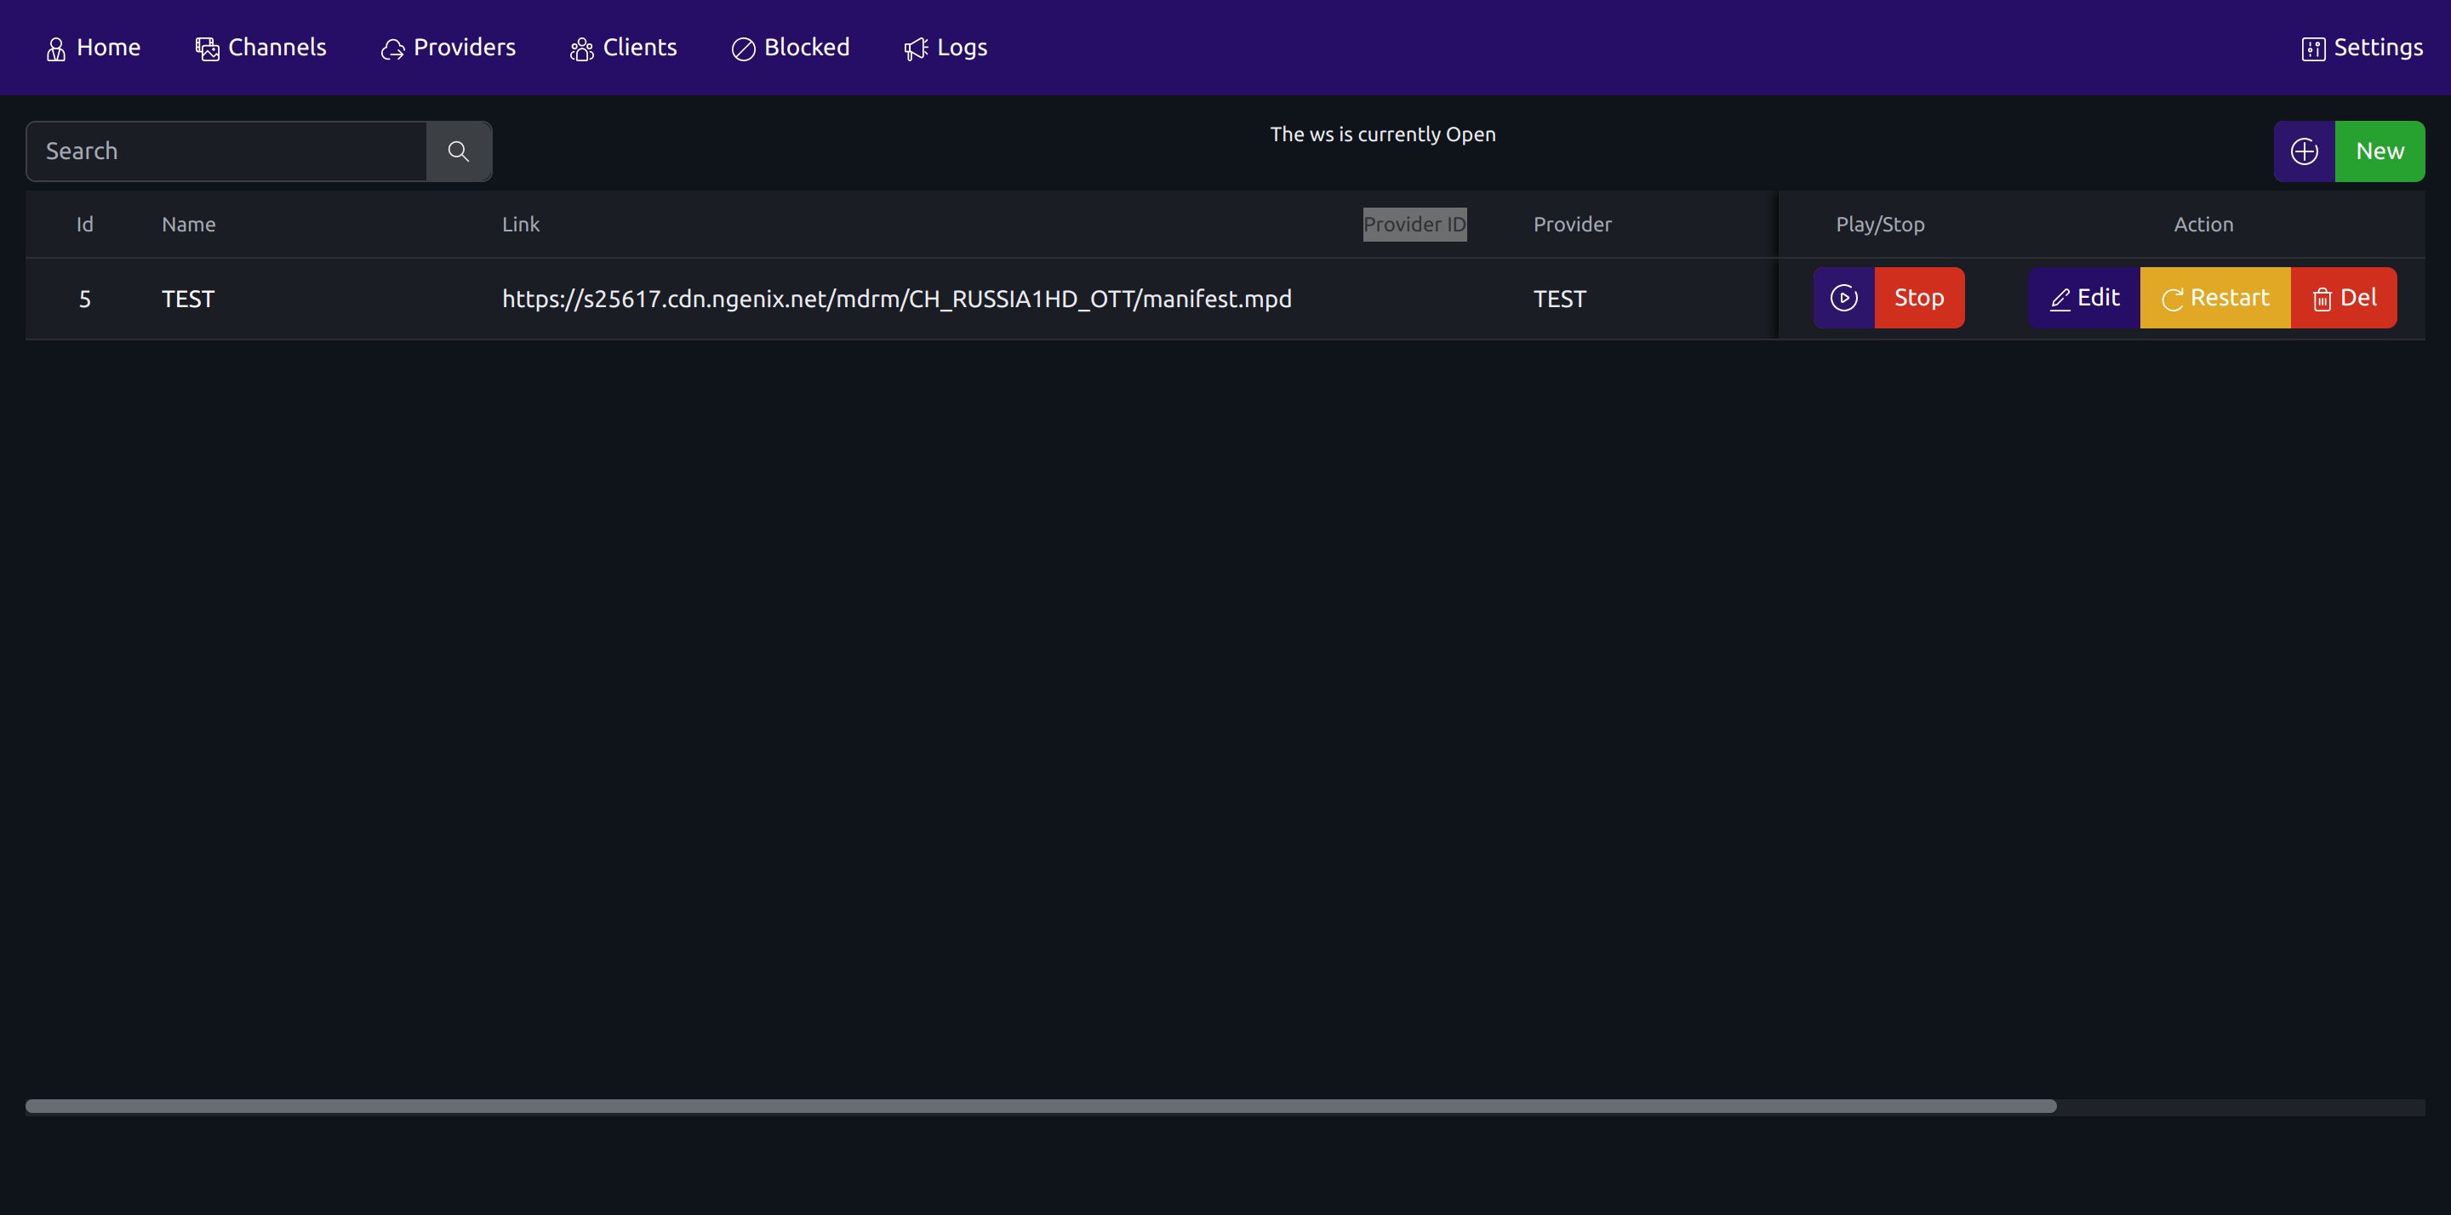Image resolution: width=2451 pixels, height=1215 pixels.
Task: Play the TEST channel
Action: (1844, 298)
